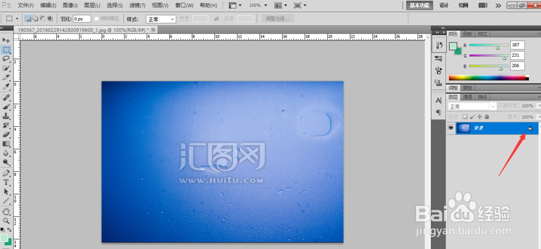The width and height of the screenshot is (541, 249).
Task: Select the Brush tool
Action: point(6,107)
